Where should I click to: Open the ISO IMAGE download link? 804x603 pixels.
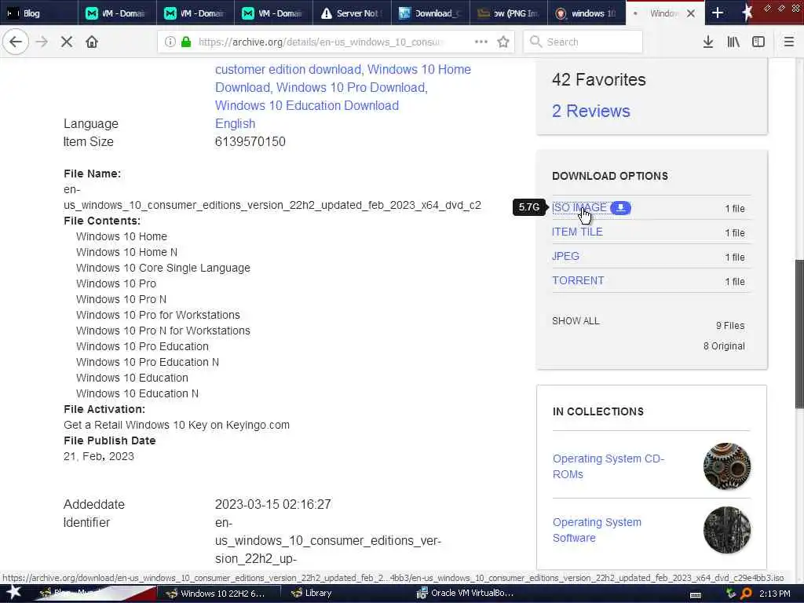[x=579, y=207]
